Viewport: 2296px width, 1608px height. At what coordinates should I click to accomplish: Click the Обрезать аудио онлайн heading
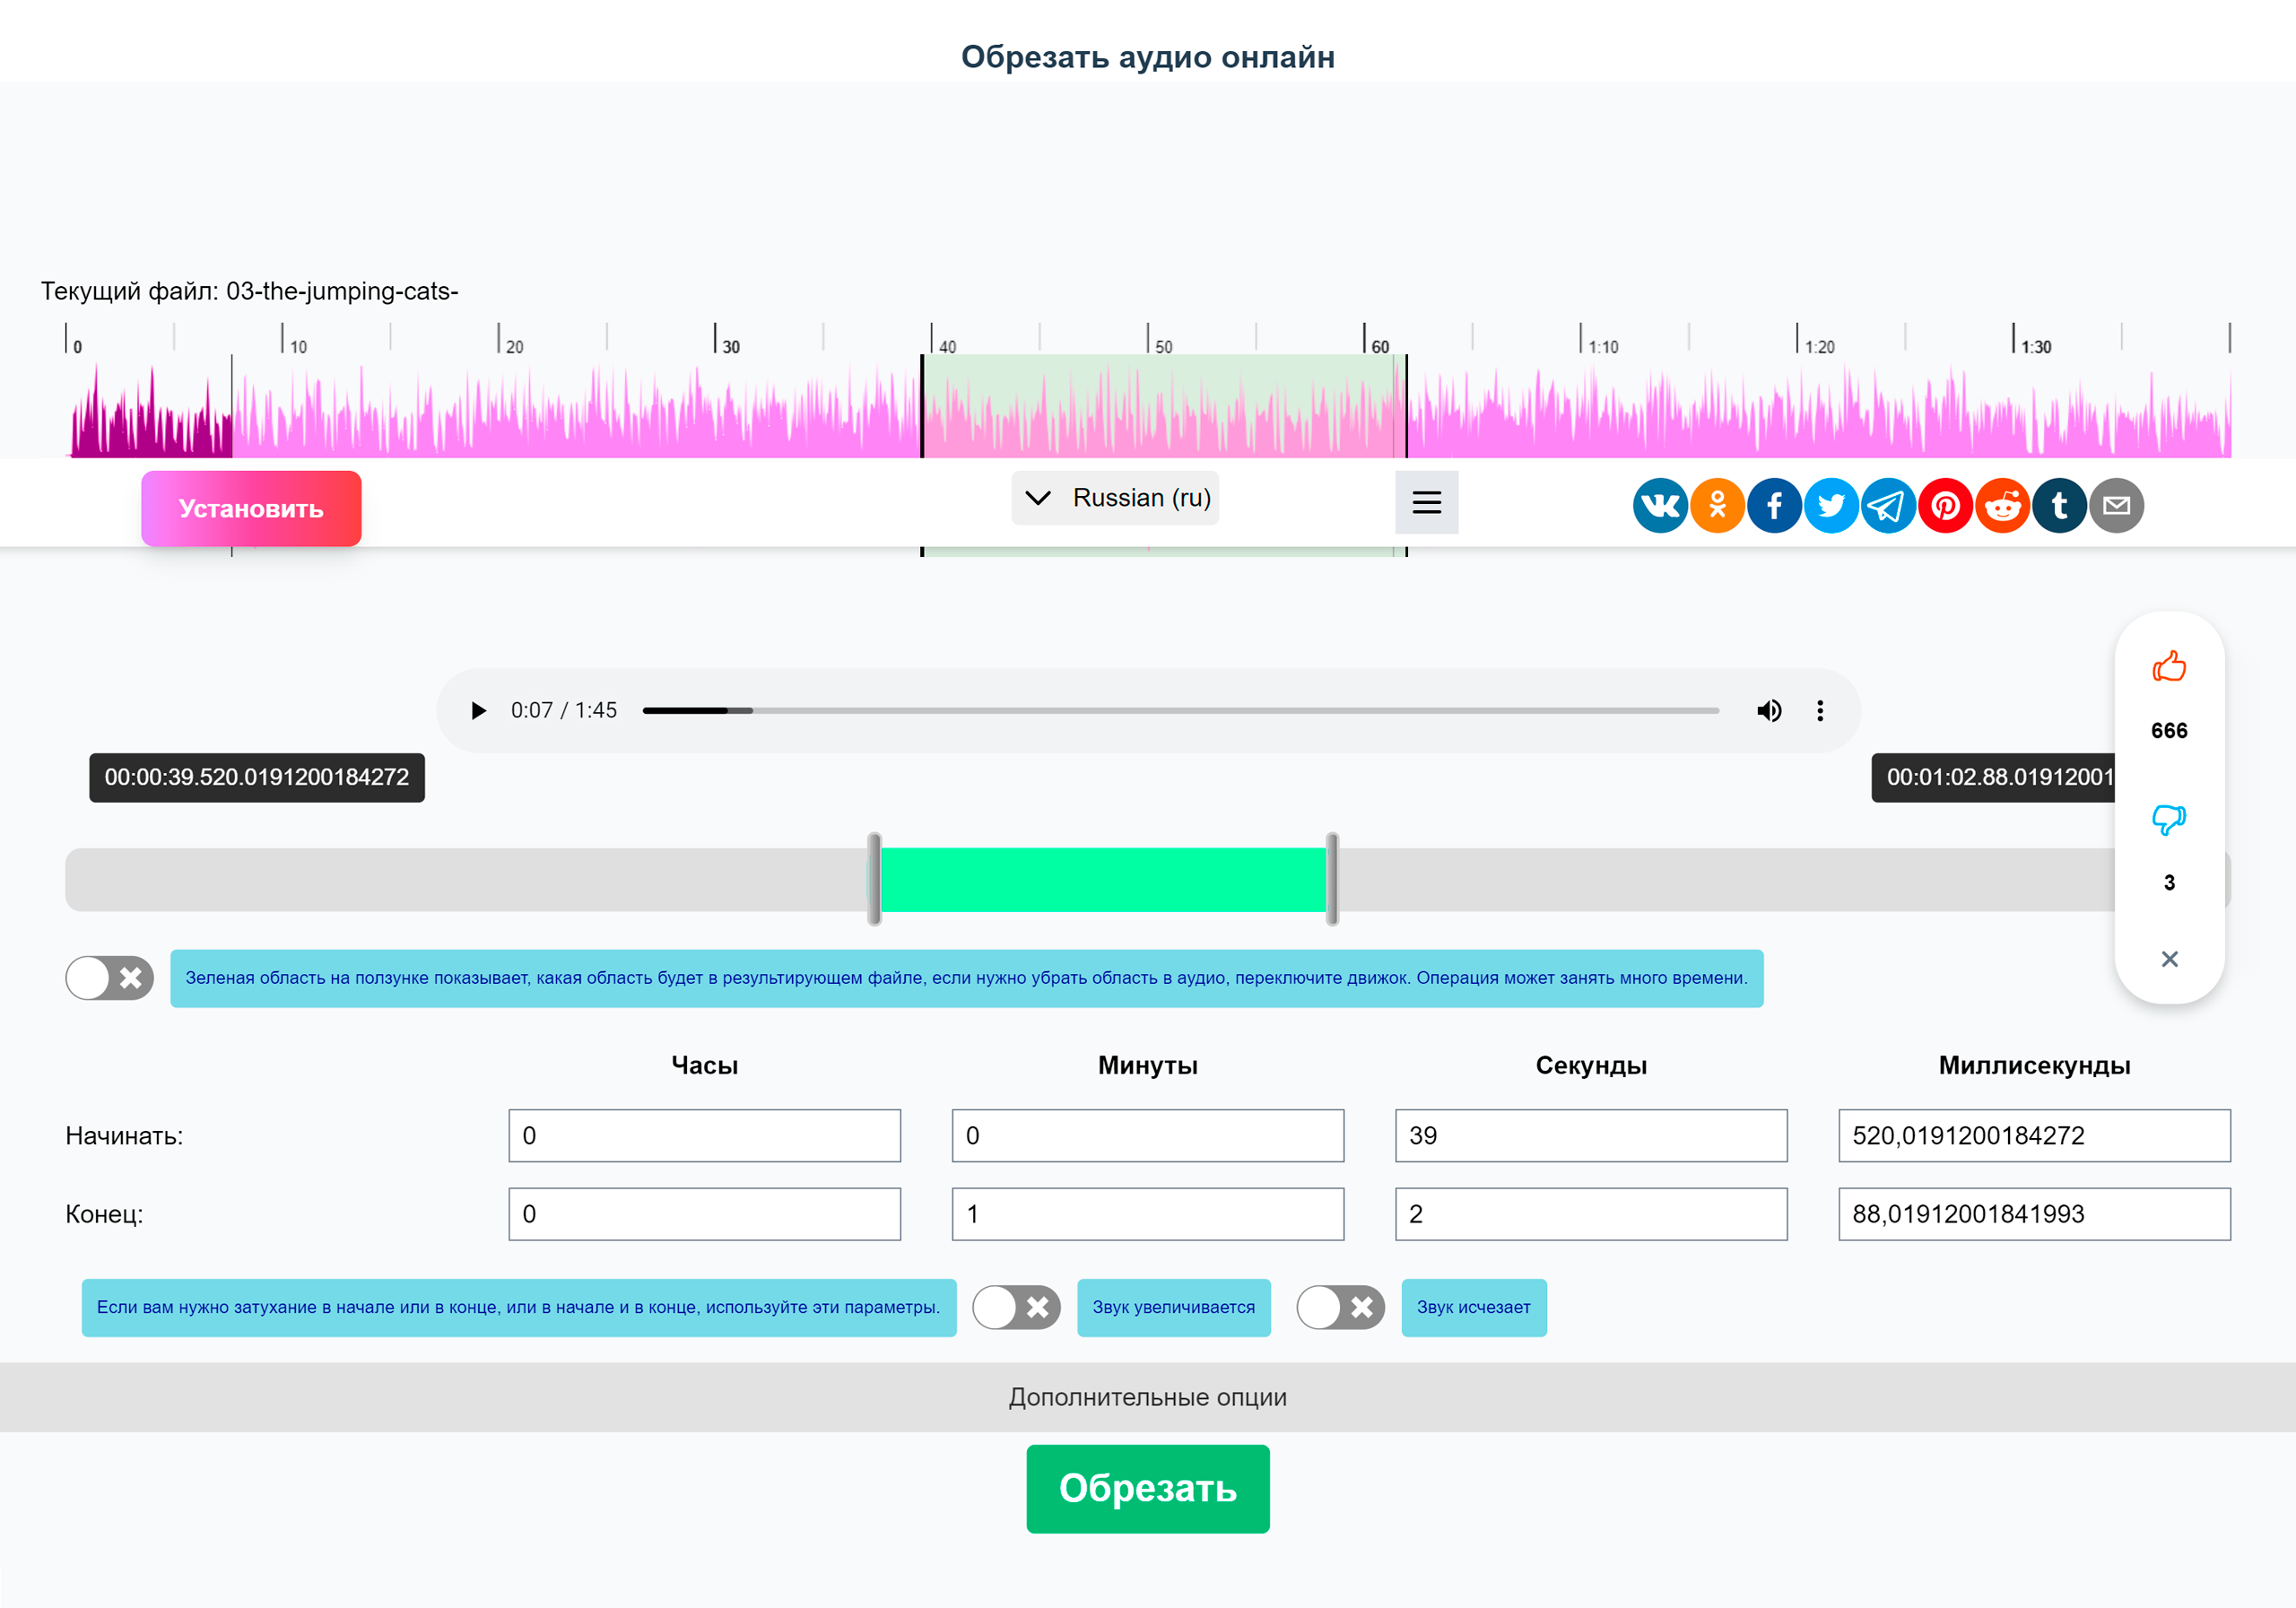pyautogui.click(x=1148, y=57)
